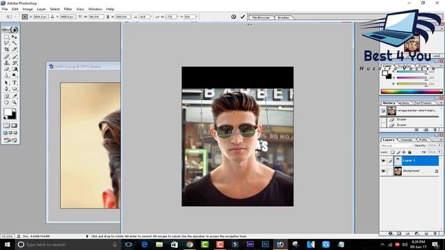Reset to default foreground and background colors
This screenshot has width=445, height=250.
tap(5, 117)
